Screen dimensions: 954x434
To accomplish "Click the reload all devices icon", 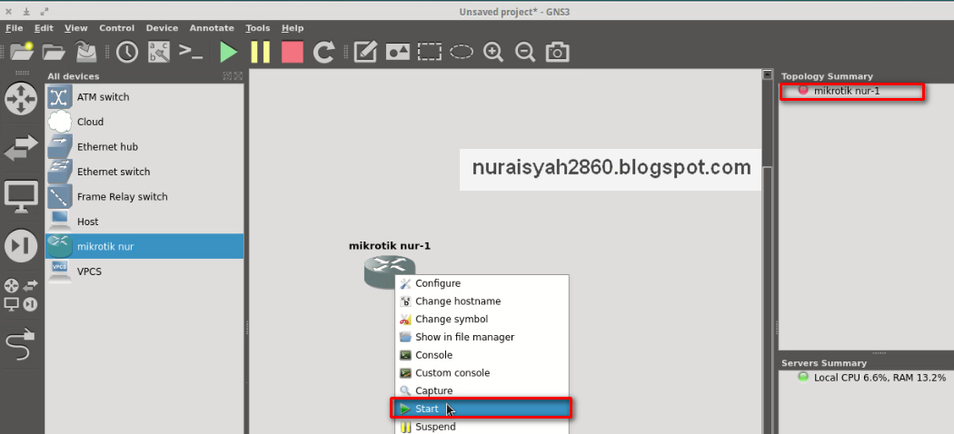I will tap(323, 52).
